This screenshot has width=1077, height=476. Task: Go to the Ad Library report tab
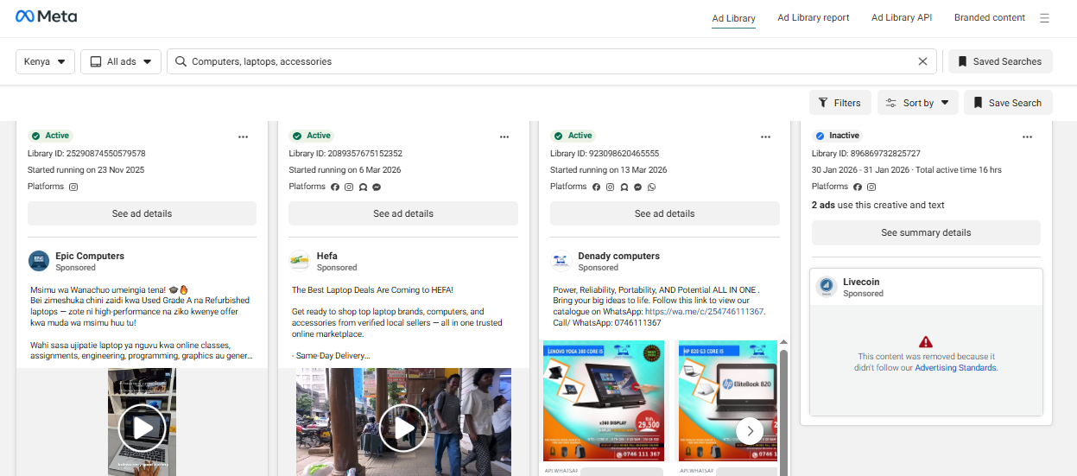point(814,17)
